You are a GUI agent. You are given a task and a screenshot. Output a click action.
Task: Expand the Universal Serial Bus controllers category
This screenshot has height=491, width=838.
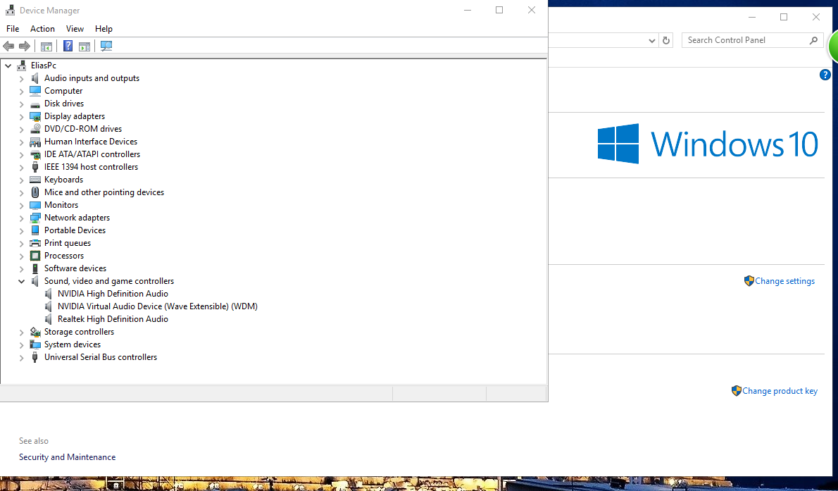click(x=21, y=358)
